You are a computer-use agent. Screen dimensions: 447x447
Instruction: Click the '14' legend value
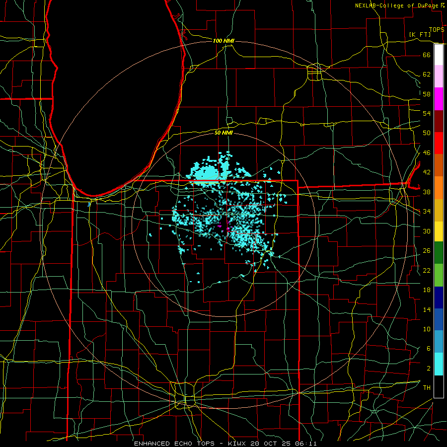427,309
